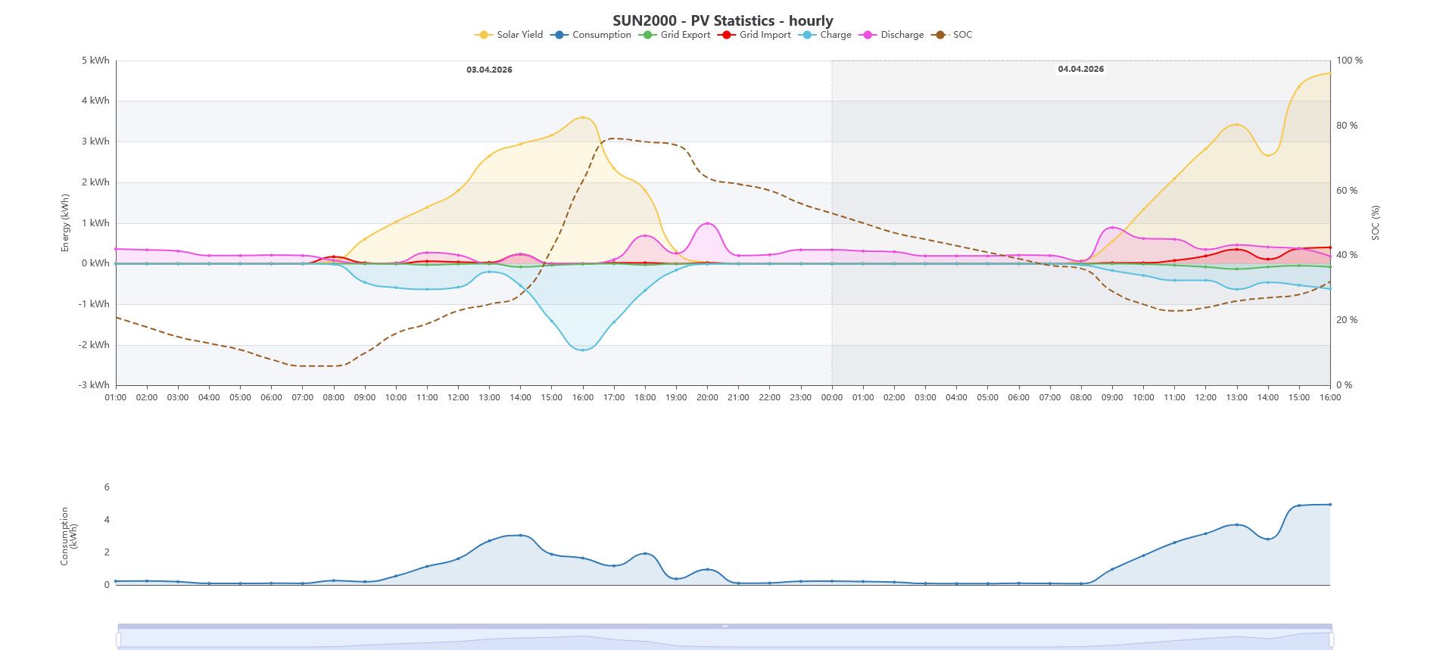Click the "03.04.2026" date label
The height and width of the screenshot is (650, 1446).
click(489, 70)
